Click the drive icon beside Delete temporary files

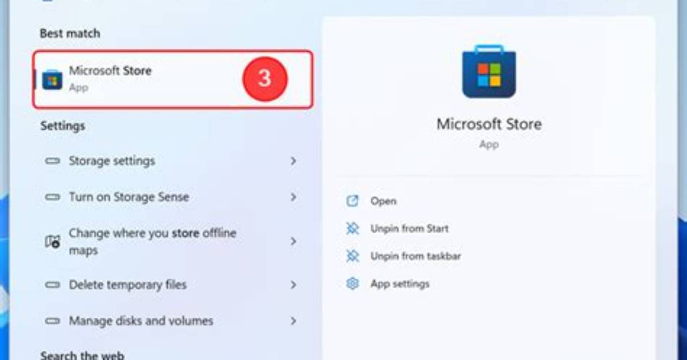[x=52, y=285]
